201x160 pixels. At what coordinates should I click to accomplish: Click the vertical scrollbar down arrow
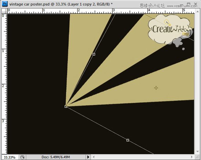(197, 152)
